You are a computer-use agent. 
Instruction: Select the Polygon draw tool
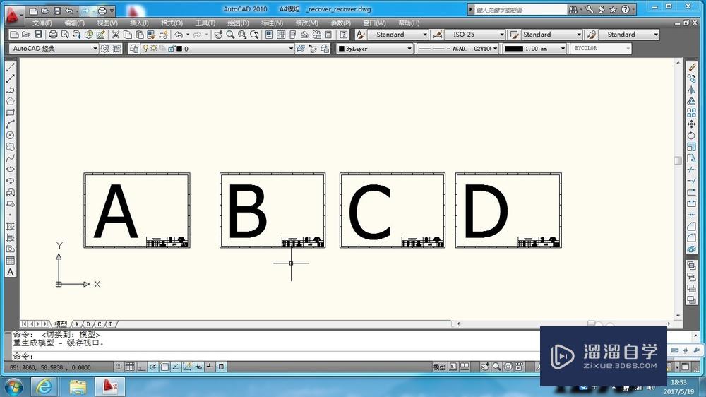pos(11,102)
